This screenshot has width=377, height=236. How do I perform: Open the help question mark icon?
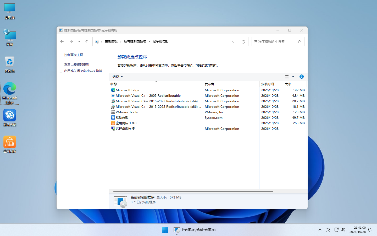[x=302, y=77]
